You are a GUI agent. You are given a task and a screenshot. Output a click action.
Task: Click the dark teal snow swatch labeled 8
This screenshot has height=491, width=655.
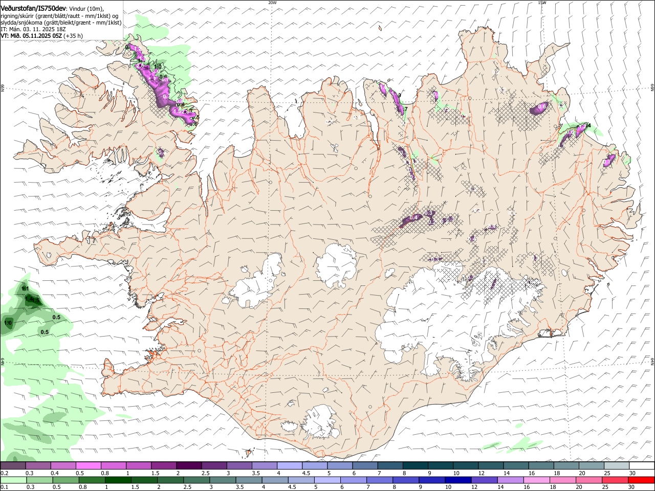coord(415,466)
